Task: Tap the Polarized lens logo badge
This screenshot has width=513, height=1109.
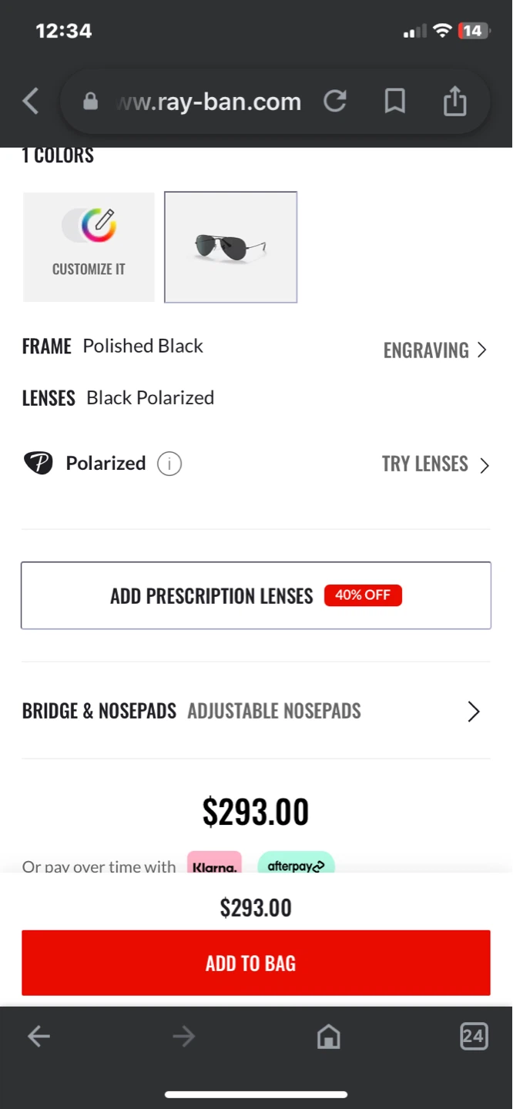Action: (x=39, y=464)
